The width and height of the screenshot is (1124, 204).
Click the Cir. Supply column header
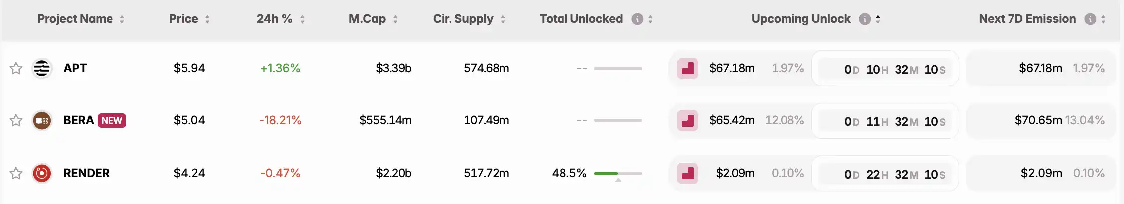click(463, 19)
